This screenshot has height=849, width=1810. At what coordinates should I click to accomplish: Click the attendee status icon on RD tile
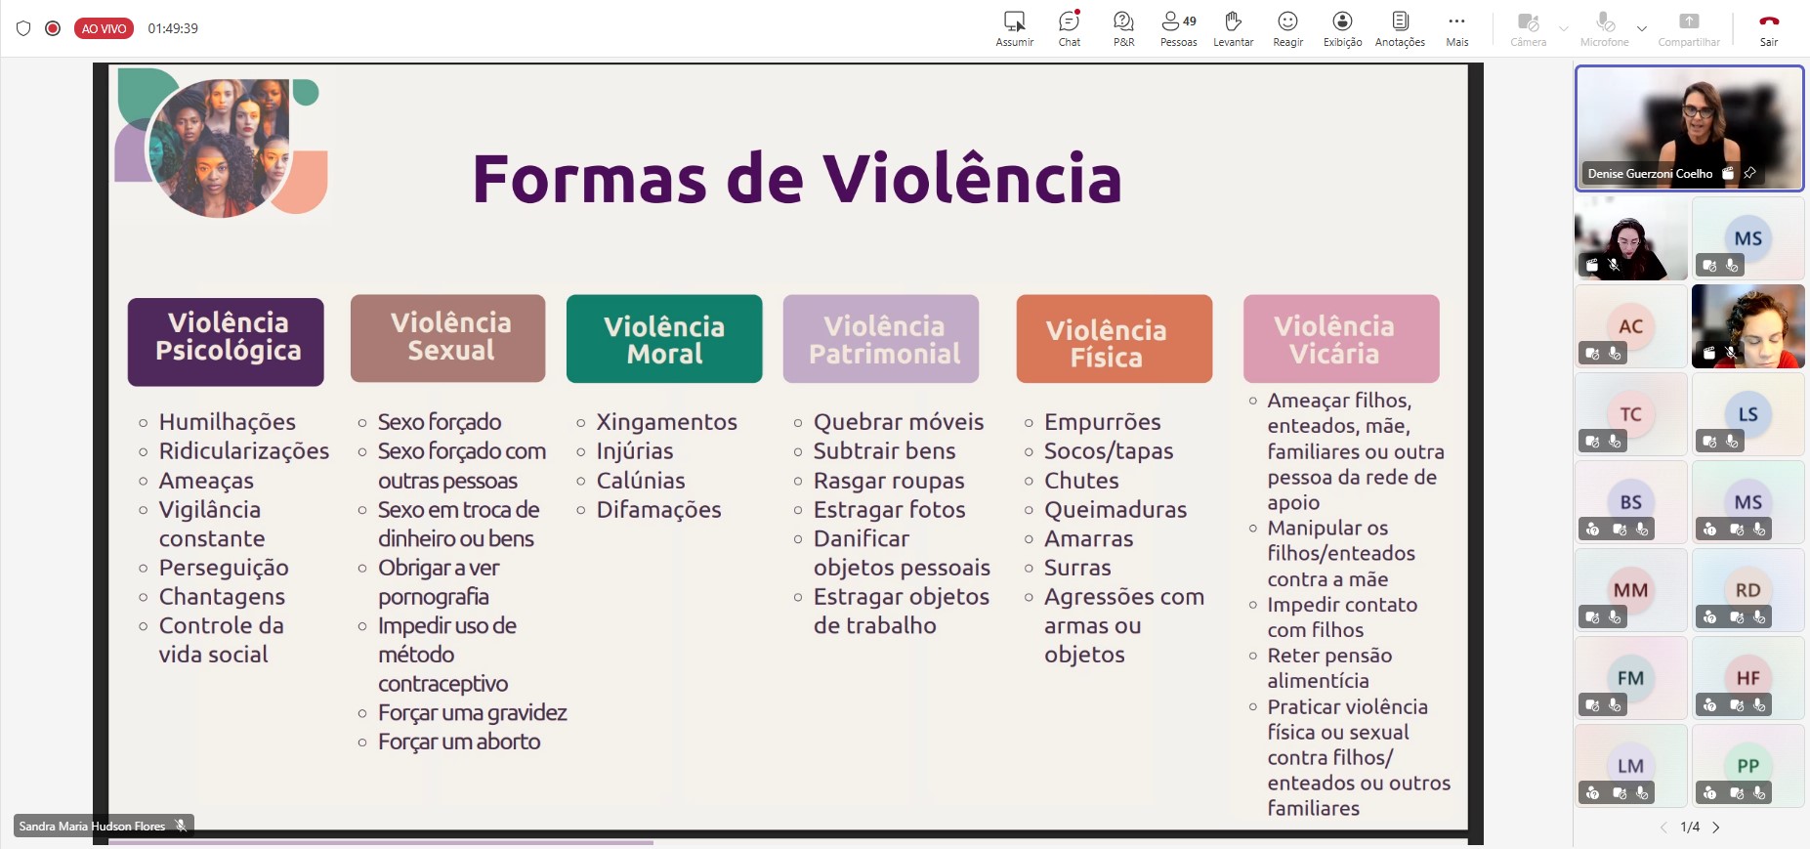coord(1709,617)
